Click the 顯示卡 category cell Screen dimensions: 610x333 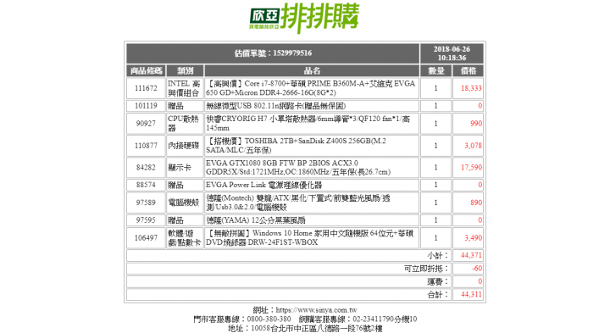point(185,168)
